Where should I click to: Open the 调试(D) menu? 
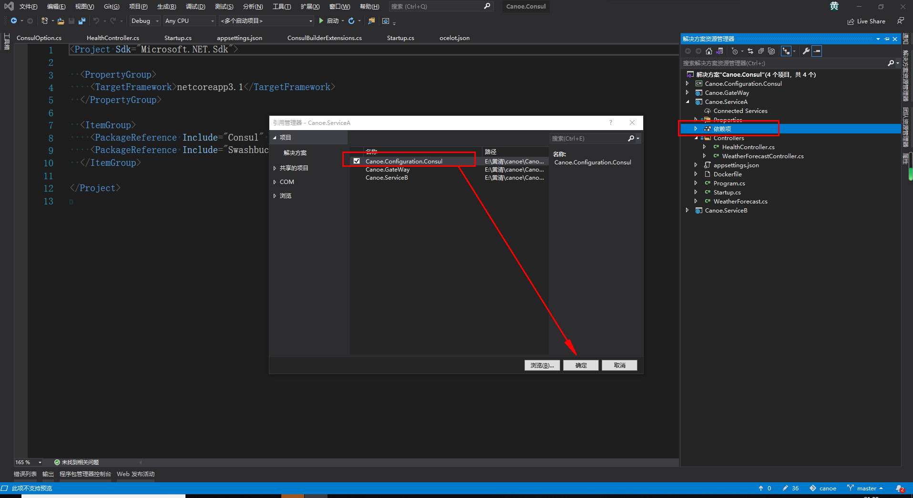pos(195,7)
